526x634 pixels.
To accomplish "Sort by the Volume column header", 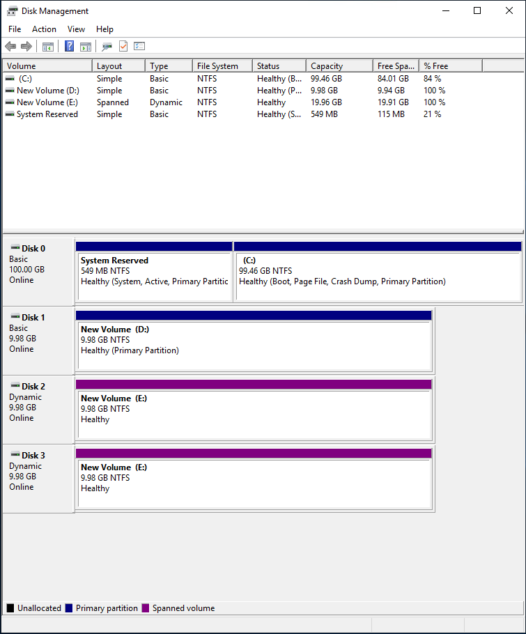I will [47, 66].
